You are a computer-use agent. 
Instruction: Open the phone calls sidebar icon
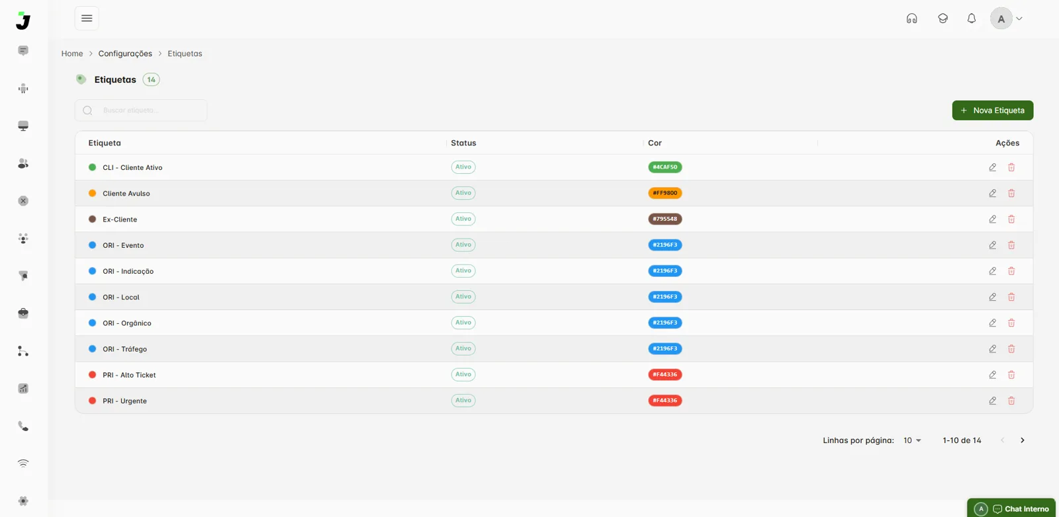point(23,426)
